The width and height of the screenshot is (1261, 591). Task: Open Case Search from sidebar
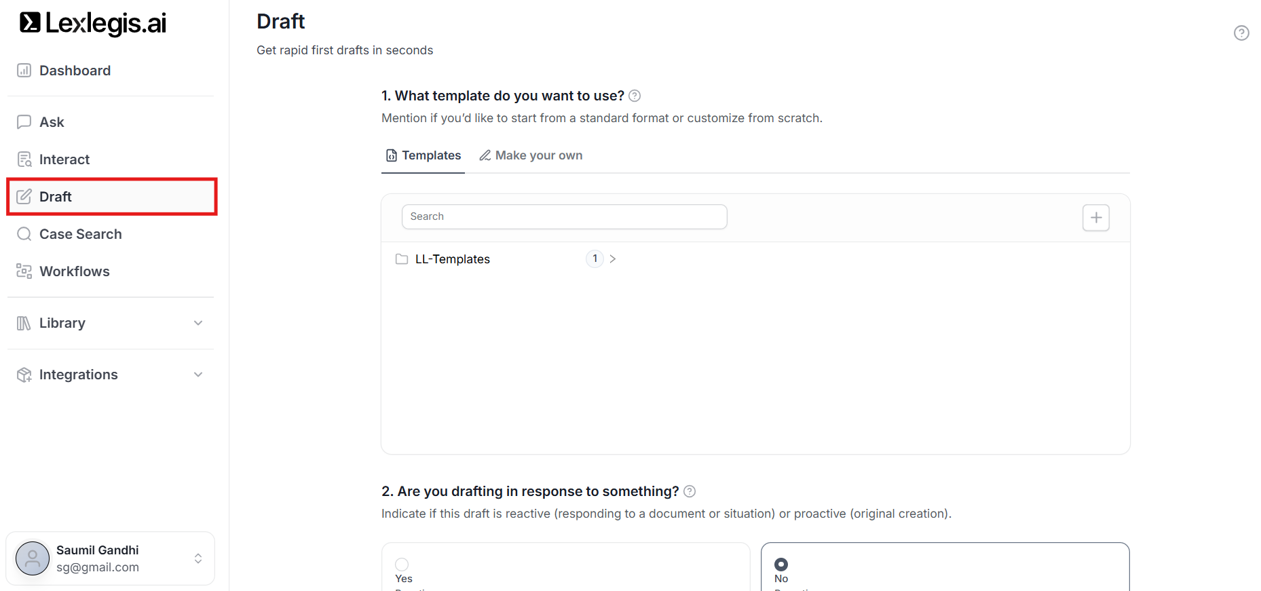80,234
